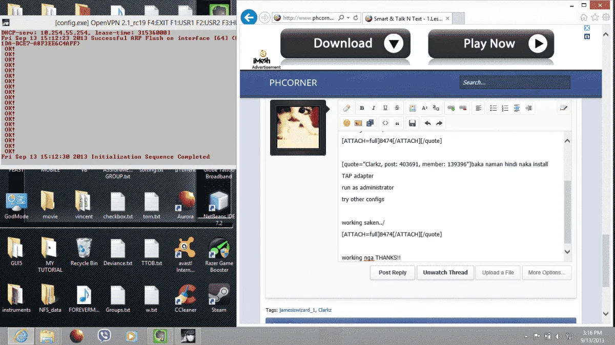Click the browser address bar
This screenshot has height=345, width=615.
pyautogui.click(x=307, y=17)
